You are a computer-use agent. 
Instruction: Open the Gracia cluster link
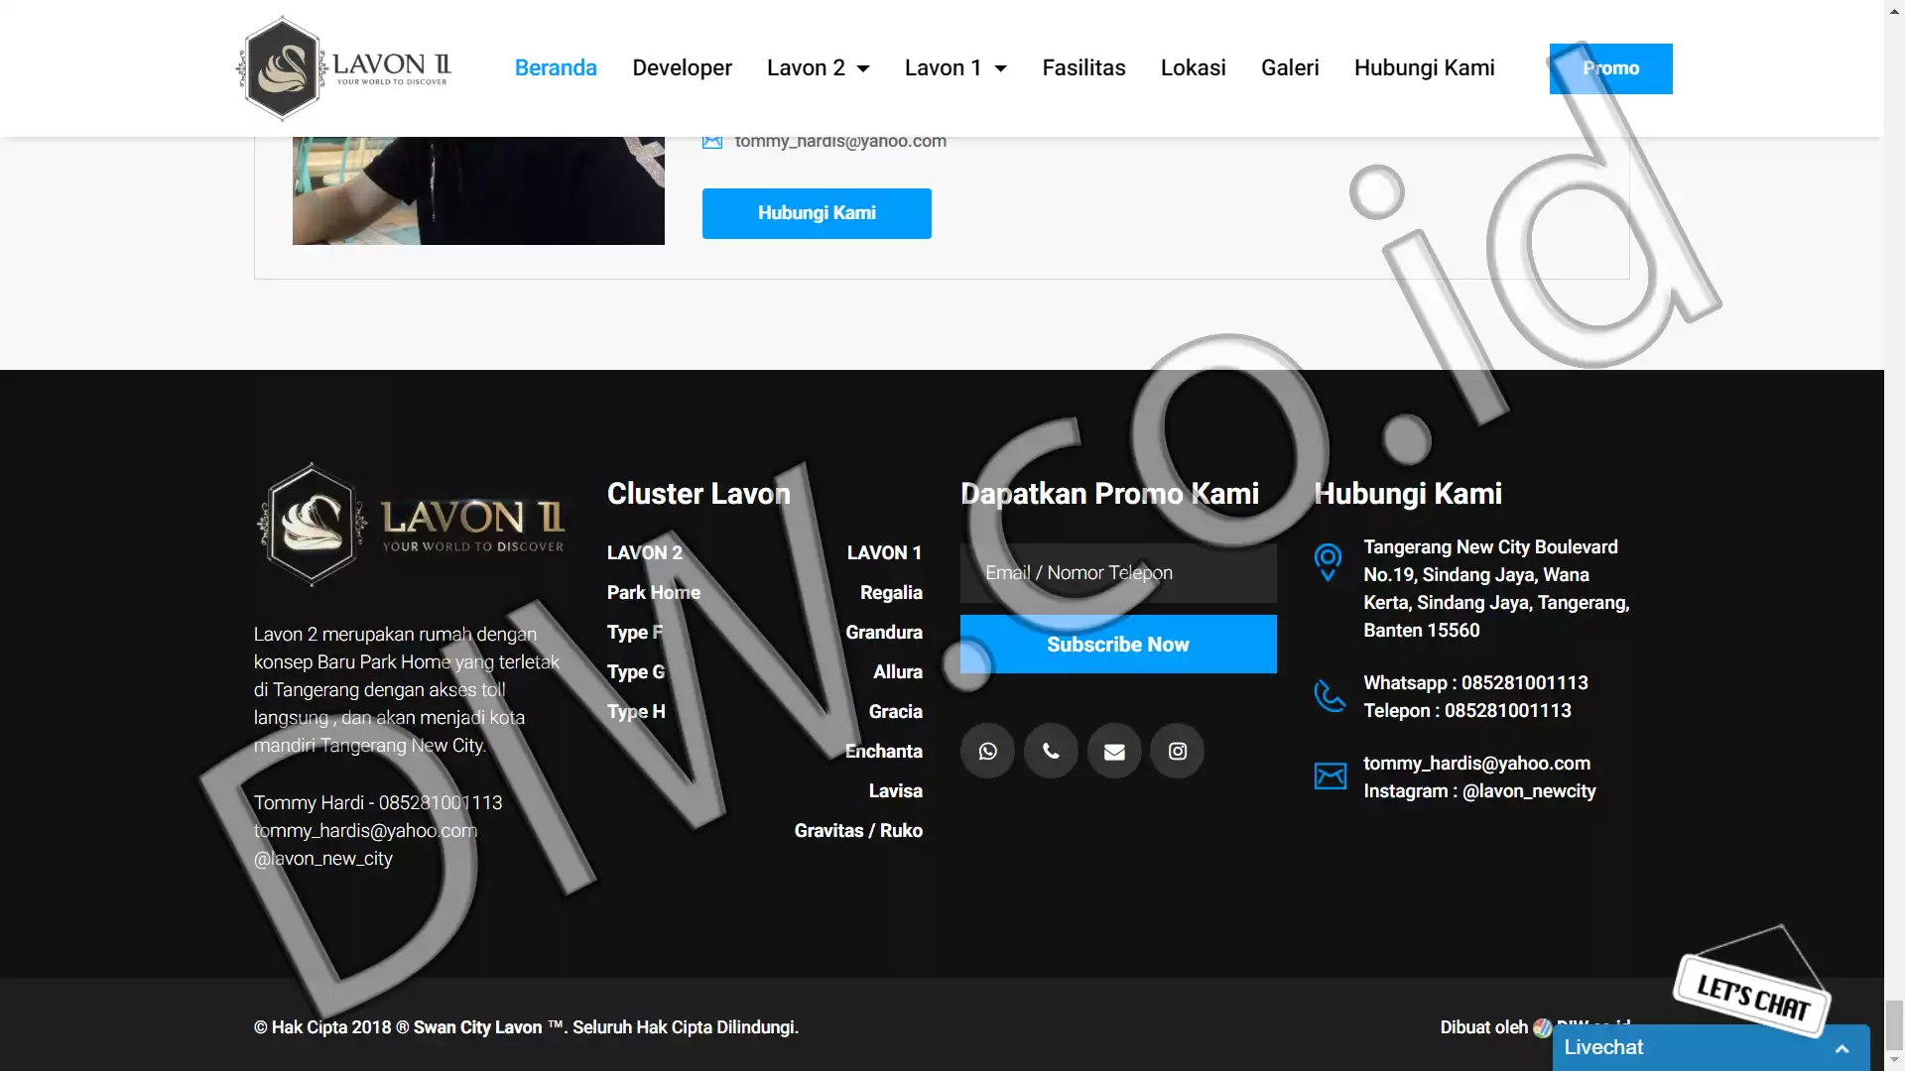click(x=896, y=711)
